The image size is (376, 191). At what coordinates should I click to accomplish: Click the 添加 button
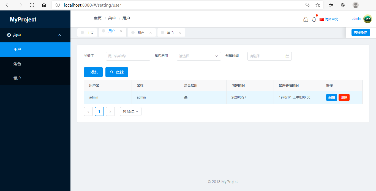click(x=93, y=72)
